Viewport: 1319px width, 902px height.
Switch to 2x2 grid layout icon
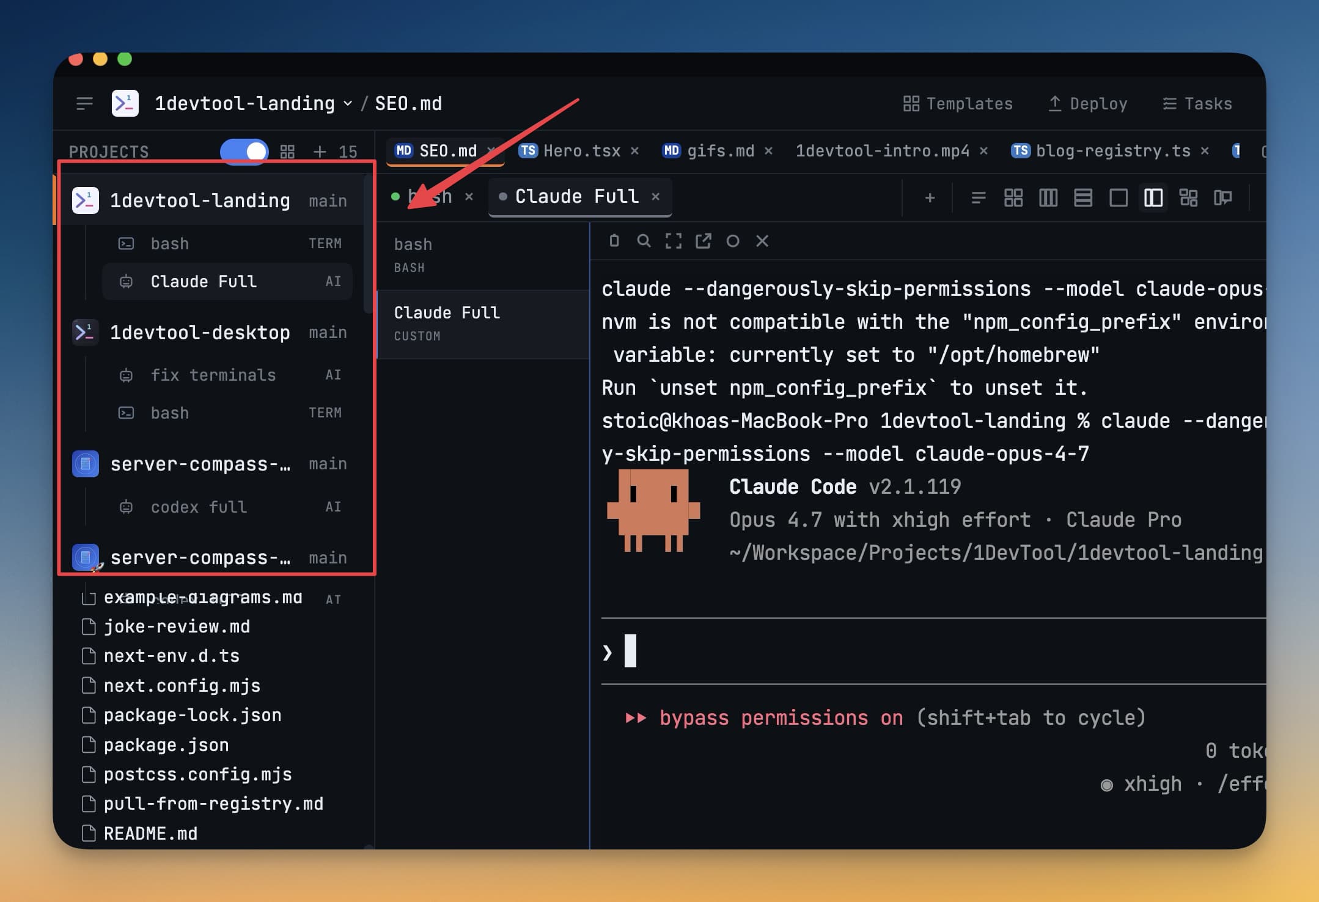pyautogui.click(x=1013, y=198)
